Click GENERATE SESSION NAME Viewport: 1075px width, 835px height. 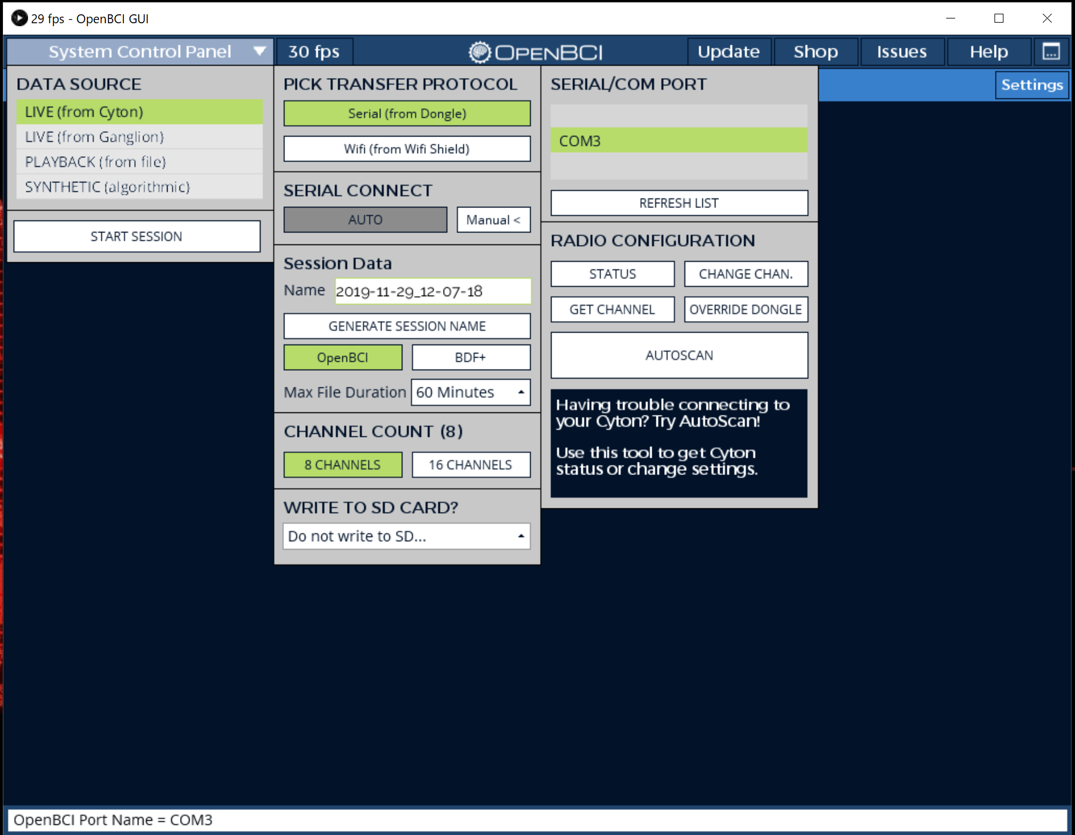coord(407,326)
